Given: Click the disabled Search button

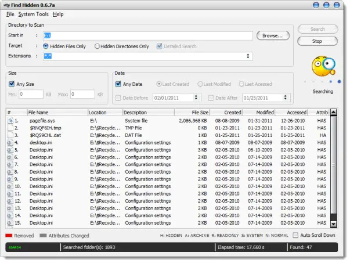Looking at the screenshot, I should click(317, 29).
